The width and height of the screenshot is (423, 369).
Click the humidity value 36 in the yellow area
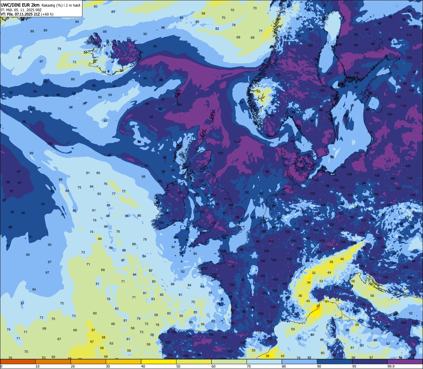[300, 296]
